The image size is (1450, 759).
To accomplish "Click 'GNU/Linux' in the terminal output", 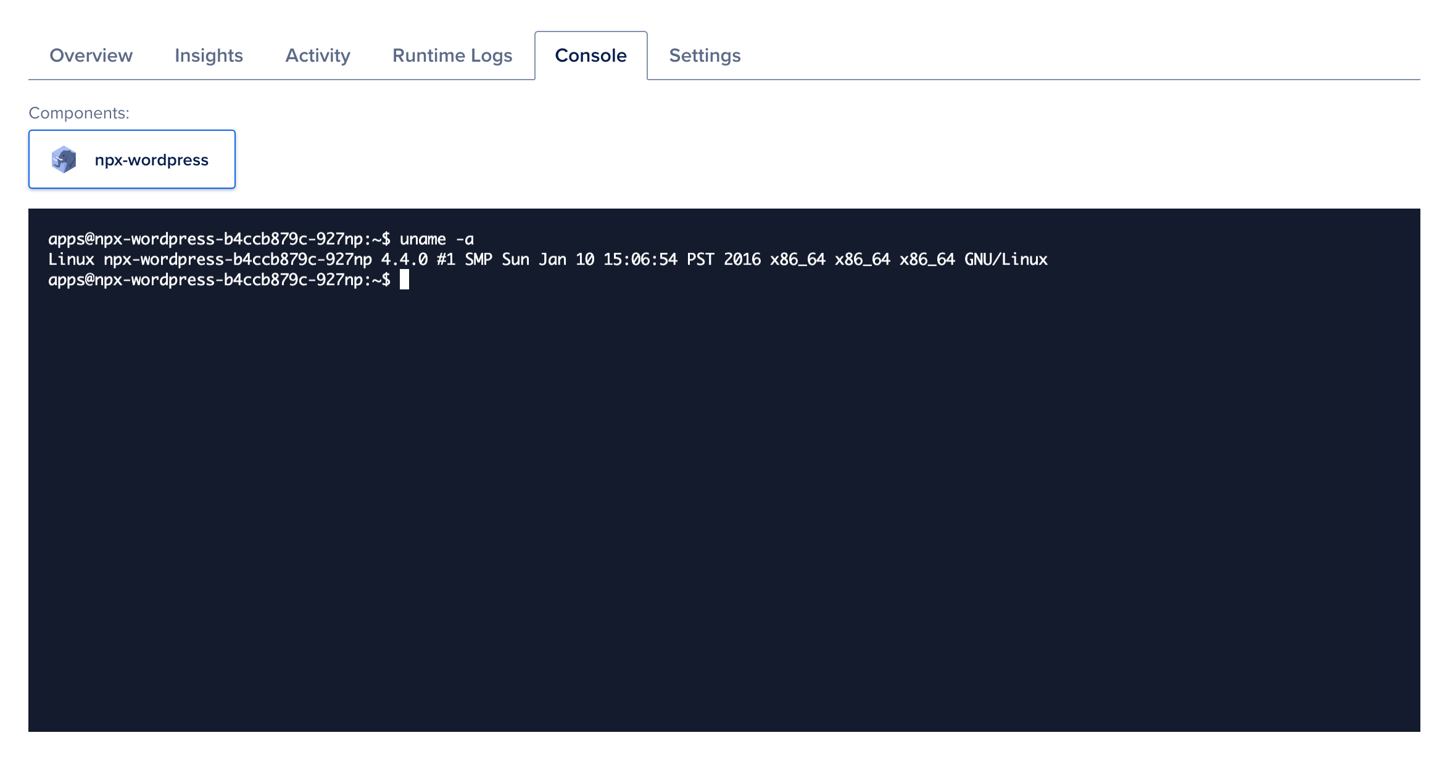I will (1005, 260).
